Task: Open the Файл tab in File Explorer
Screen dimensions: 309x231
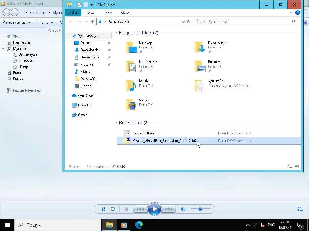Action: click(x=73, y=13)
